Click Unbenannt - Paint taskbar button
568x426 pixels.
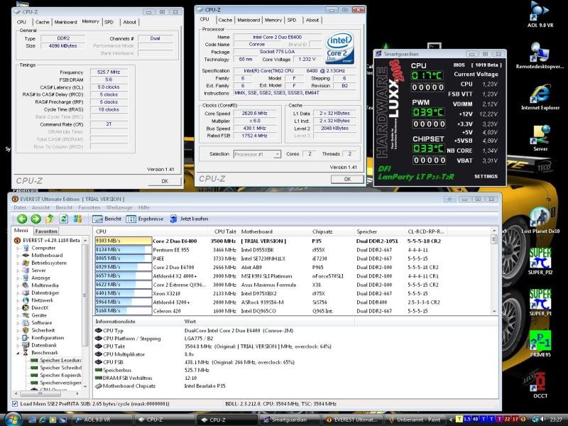pyautogui.click(x=416, y=420)
